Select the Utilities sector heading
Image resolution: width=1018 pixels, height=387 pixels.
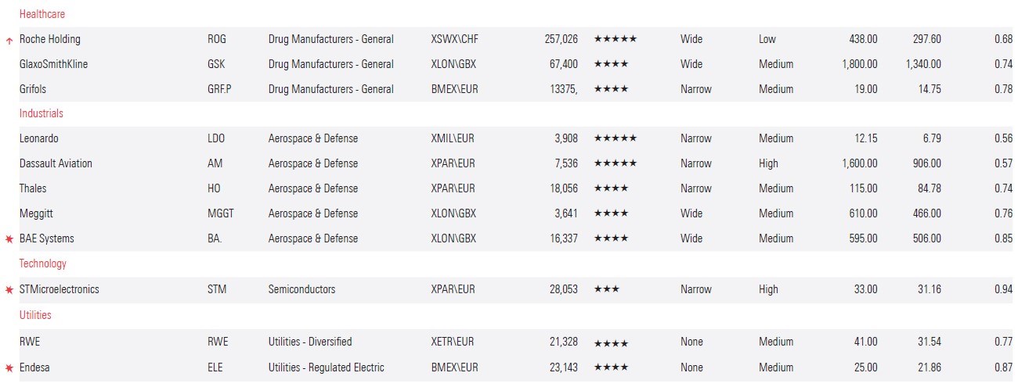coord(35,315)
